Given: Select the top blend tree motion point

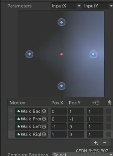Looking at the screenshot, I should click(x=62, y=22).
